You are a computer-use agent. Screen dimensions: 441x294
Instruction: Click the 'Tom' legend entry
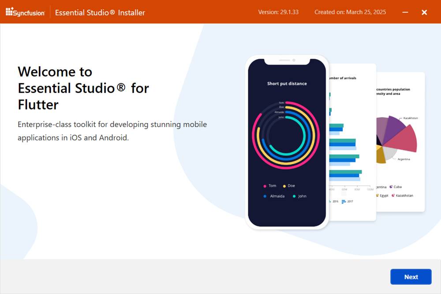coord(270,186)
